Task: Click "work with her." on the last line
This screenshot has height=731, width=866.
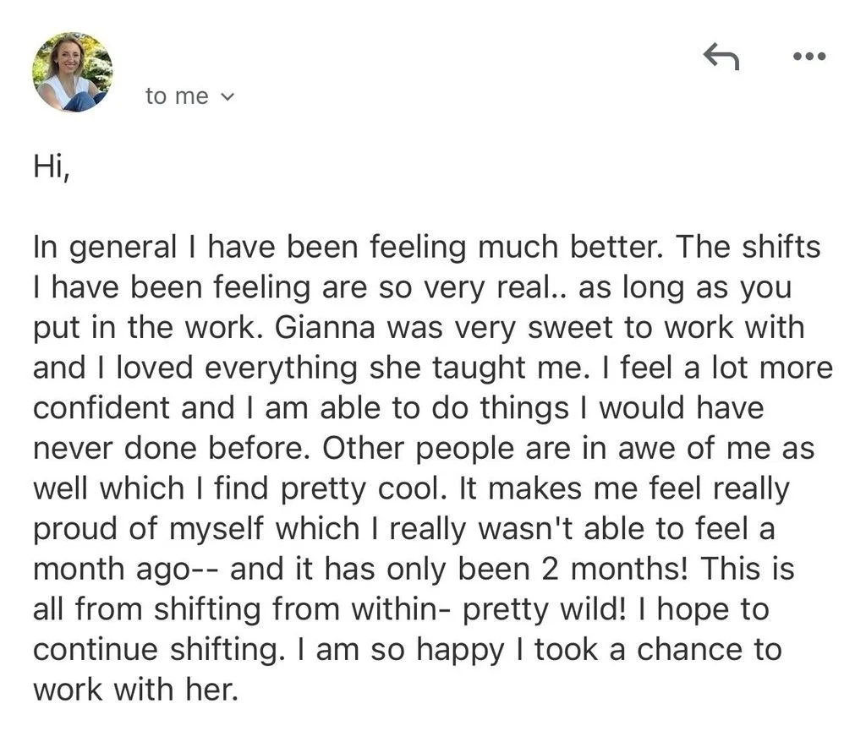Action: tap(134, 690)
